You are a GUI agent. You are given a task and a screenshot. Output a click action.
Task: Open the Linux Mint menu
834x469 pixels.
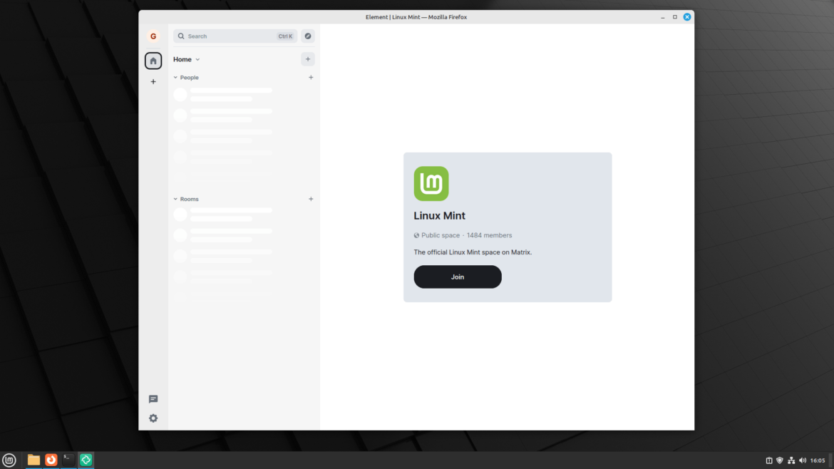pyautogui.click(x=9, y=460)
